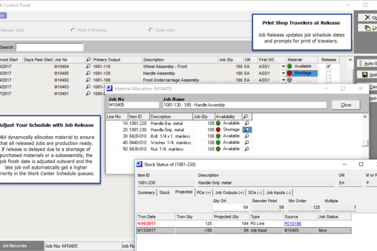Click Material Allocation window title icon
Screen dimensions: 377x251
tap(109, 88)
